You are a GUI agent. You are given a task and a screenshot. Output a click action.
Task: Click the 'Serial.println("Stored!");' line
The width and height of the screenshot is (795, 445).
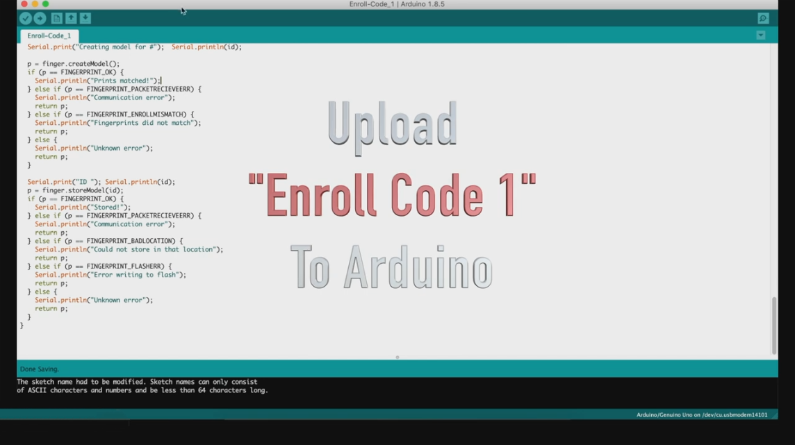click(83, 207)
